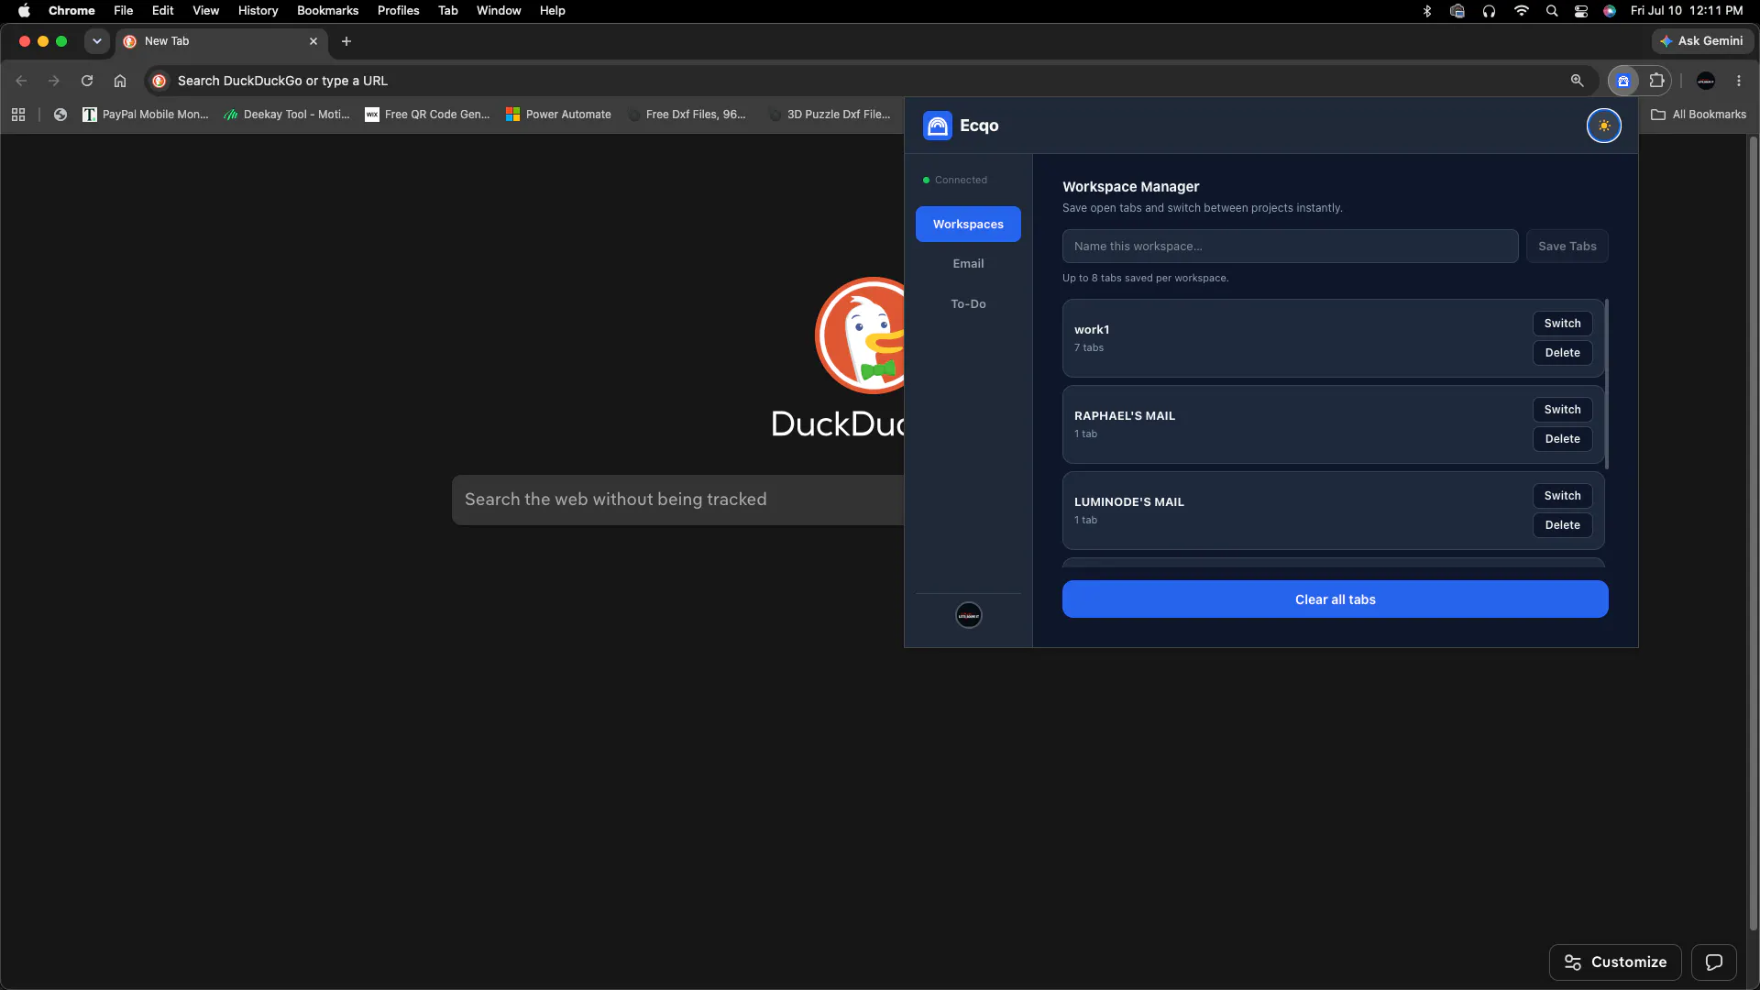Delete the work1 workspace
Image resolution: width=1760 pixels, height=990 pixels.
(1562, 353)
